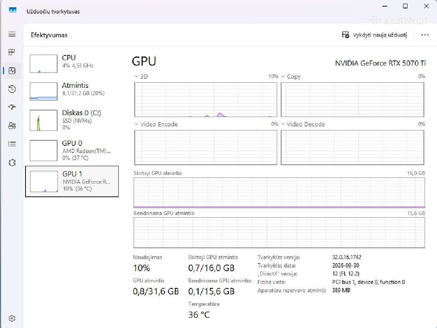Open the App history page icon
The width and height of the screenshot is (437, 328).
(x=12, y=89)
